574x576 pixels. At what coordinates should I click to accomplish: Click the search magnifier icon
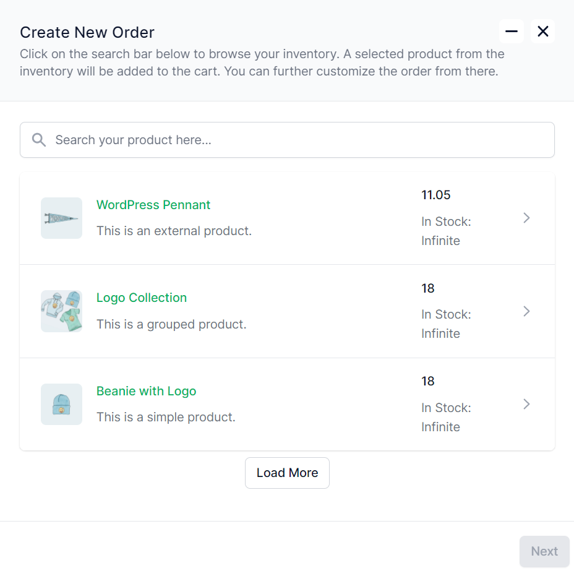[x=39, y=140]
